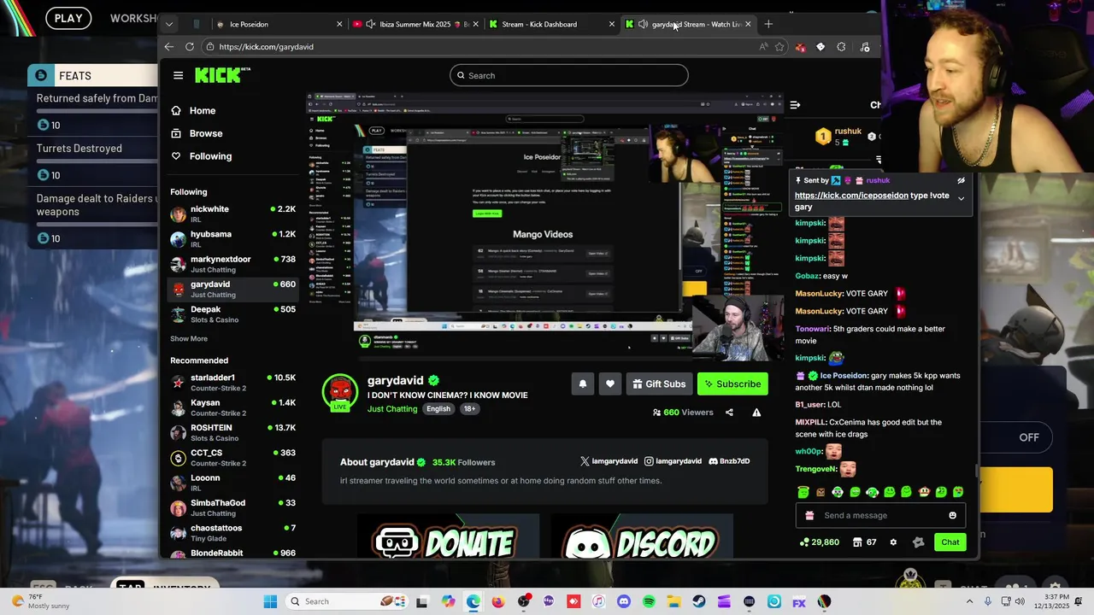
Task: Reload the browser page
Action: pyautogui.click(x=190, y=47)
